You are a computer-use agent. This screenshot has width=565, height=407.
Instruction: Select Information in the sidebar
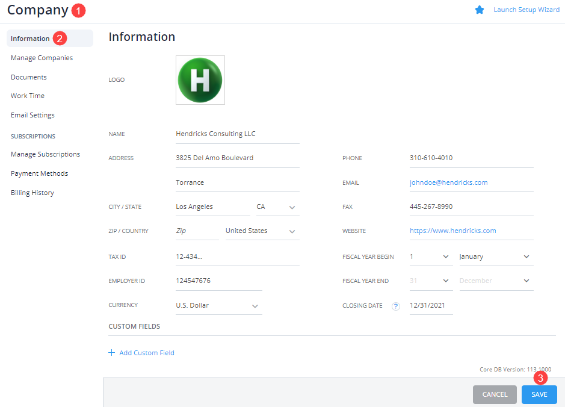coord(50,39)
